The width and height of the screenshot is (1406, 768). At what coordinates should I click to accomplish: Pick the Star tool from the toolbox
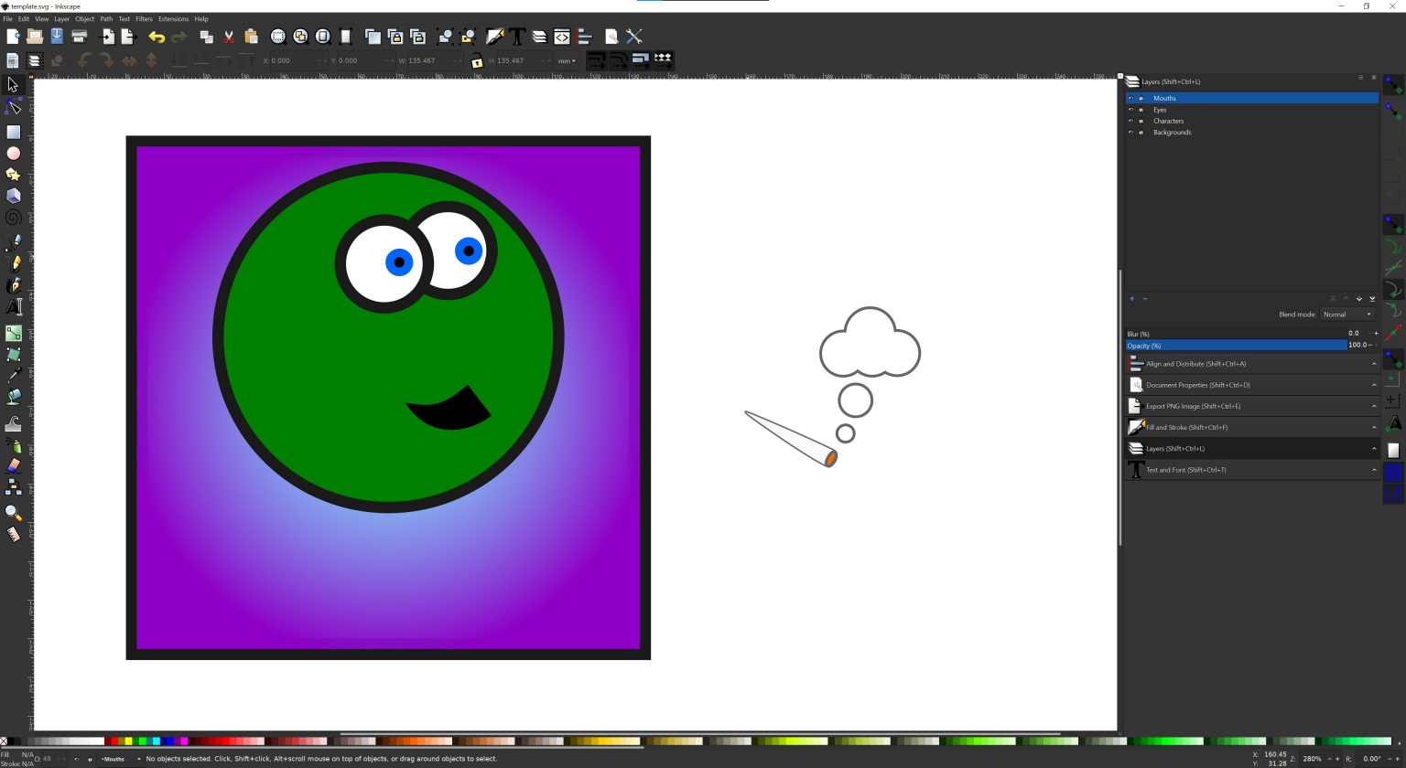click(13, 175)
